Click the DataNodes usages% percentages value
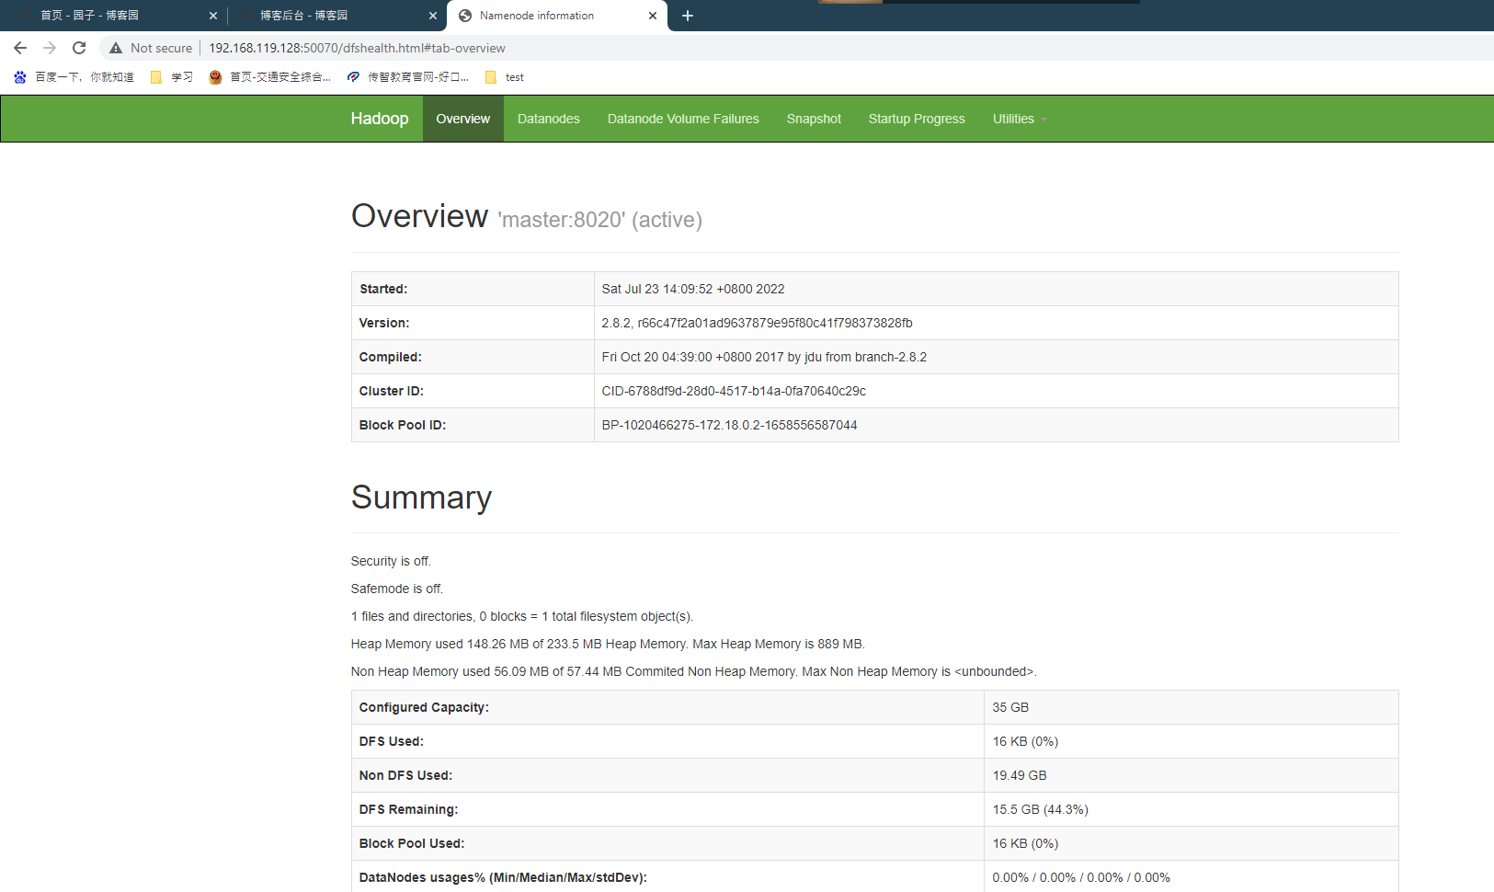1494x892 pixels. 1081,877
